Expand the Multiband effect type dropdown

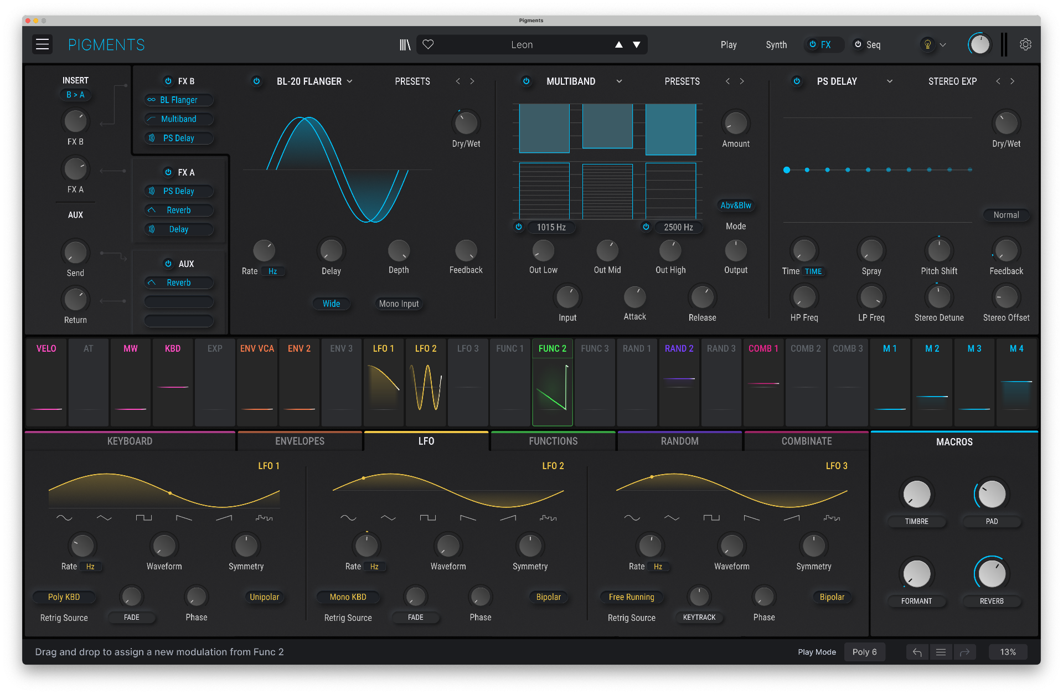(619, 81)
